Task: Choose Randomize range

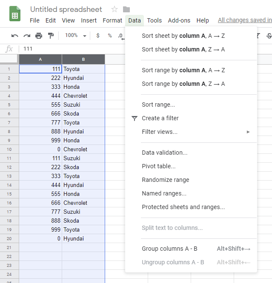Action: pyautogui.click(x=191, y=180)
